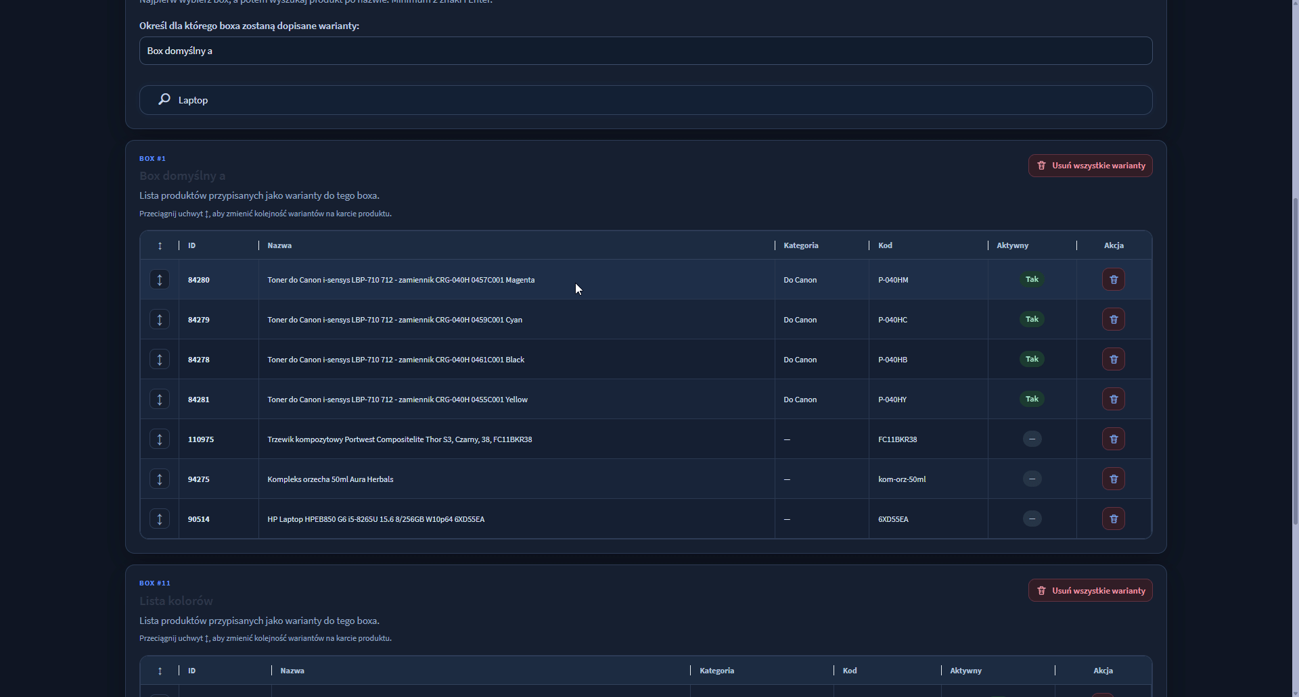
Task: Click product code P-040HY
Action: 892,400
